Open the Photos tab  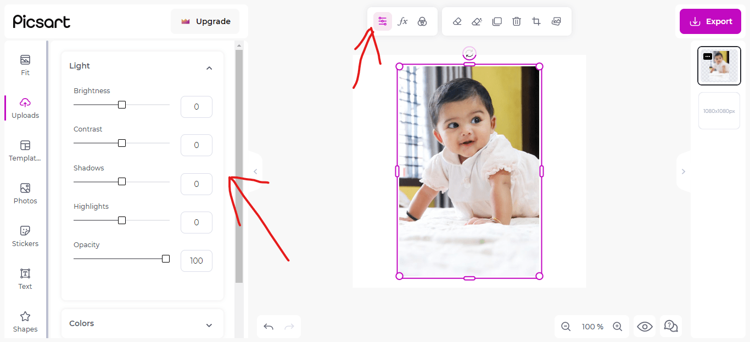(25, 193)
